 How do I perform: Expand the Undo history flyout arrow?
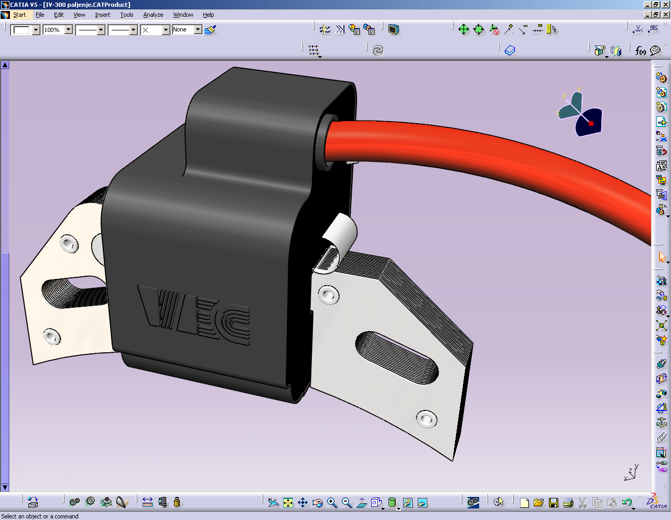point(634,509)
